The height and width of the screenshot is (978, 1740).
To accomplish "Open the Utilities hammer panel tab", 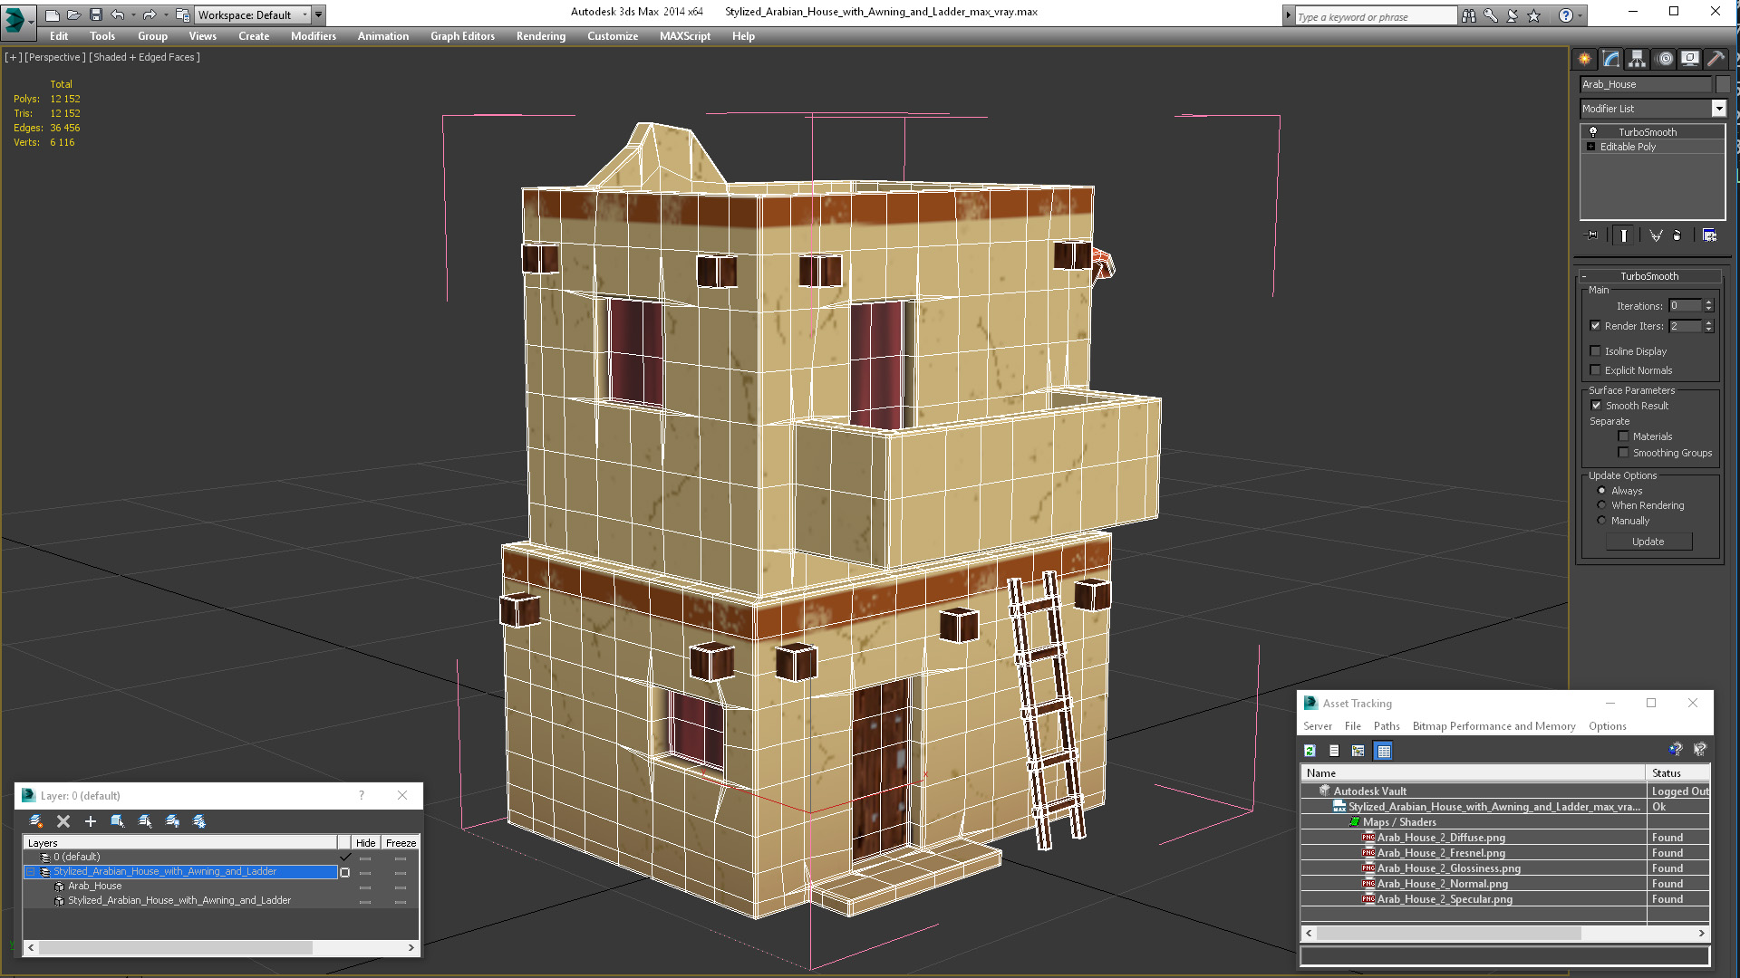I will click(x=1716, y=59).
